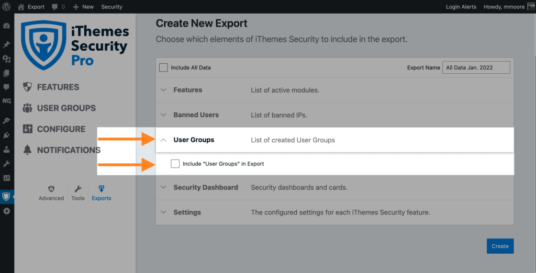Open the comments bubble in the admin bar
Screen dimensions: 536x273
(x=58, y=7)
